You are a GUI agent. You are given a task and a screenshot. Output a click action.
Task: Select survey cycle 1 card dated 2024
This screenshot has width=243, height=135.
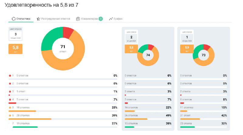click(187, 37)
